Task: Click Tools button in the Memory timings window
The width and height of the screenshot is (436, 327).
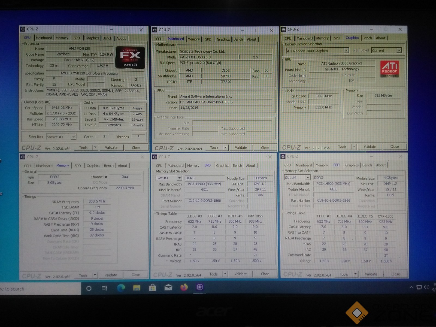Action: click(x=83, y=275)
